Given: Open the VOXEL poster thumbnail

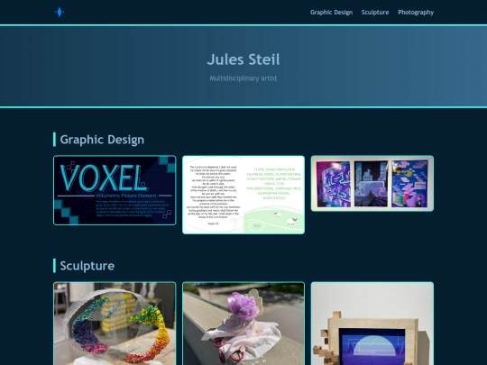Looking at the screenshot, I should 115,190.
